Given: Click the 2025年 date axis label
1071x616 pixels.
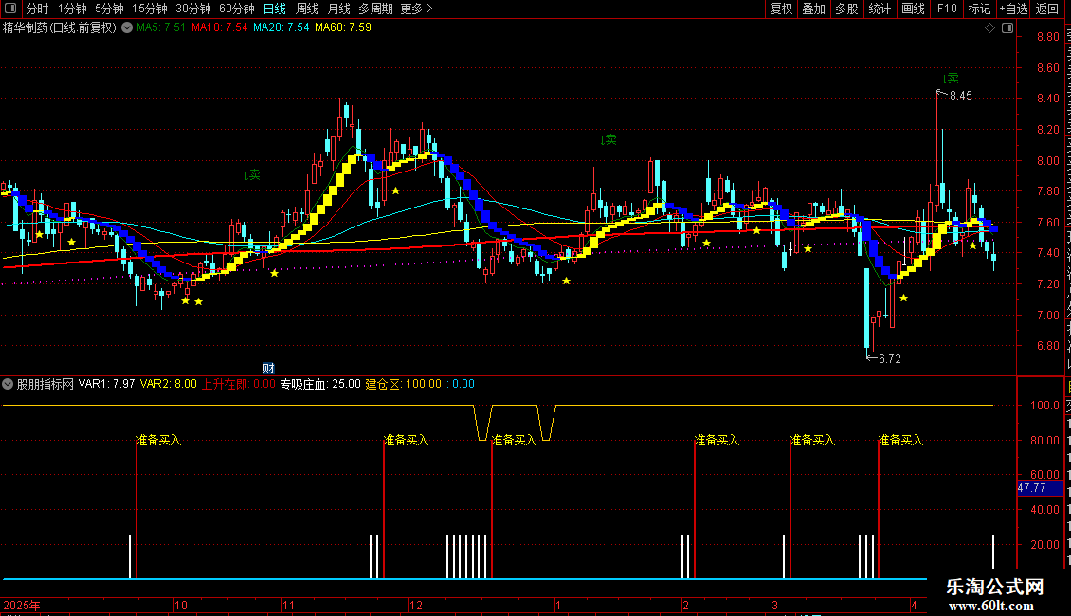Looking at the screenshot, I should point(22,605).
